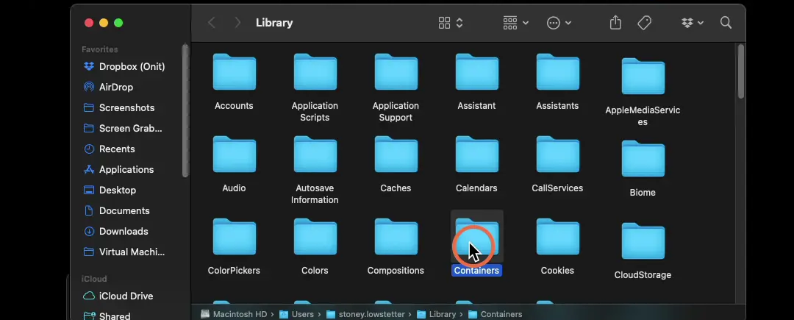Click the file area vertical scrollbar
This screenshot has width=794, height=320.
coord(741,71)
